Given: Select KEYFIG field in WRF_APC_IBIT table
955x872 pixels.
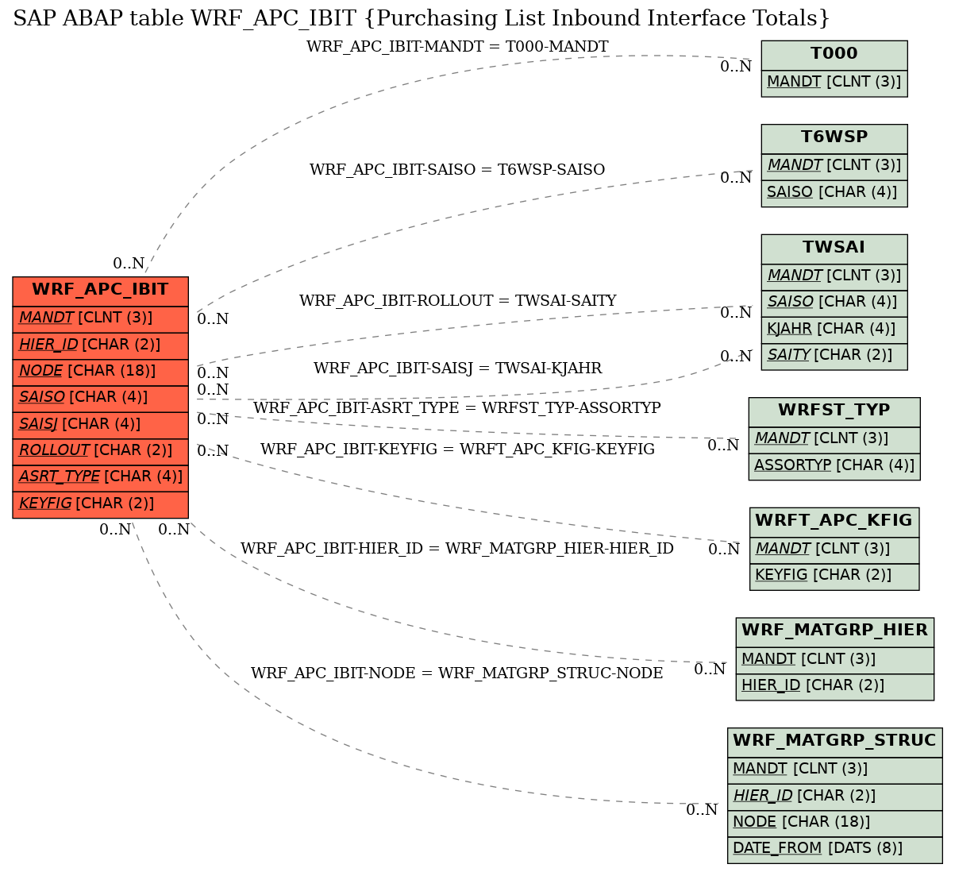Looking at the screenshot, I should pyautogui.click(x=101, y=504).
